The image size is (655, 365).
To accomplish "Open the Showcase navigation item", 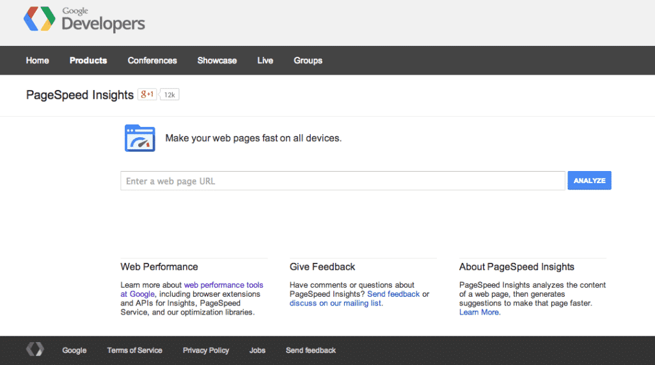I will (217, 61).
